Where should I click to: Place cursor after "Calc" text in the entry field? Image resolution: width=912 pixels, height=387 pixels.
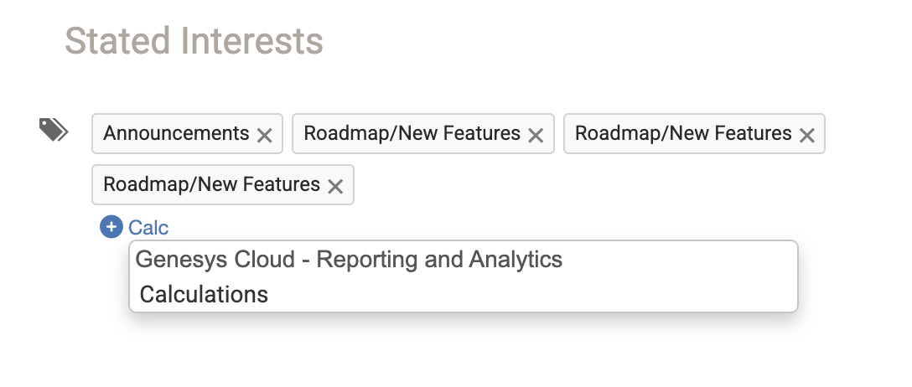click(x=169, y=227)
